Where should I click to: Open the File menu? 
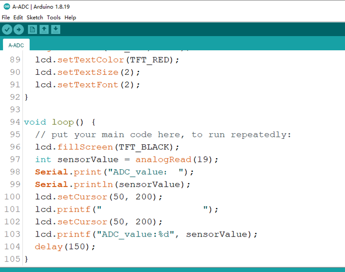click(6, 17)
